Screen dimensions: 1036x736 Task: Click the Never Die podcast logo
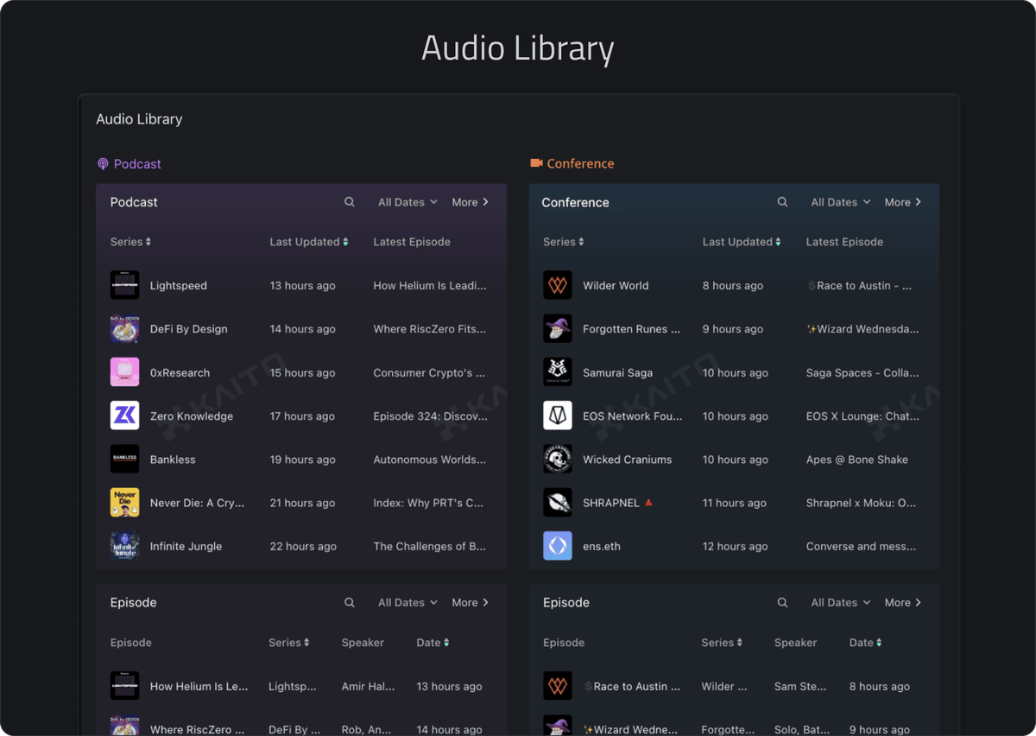tap(124, 503)
